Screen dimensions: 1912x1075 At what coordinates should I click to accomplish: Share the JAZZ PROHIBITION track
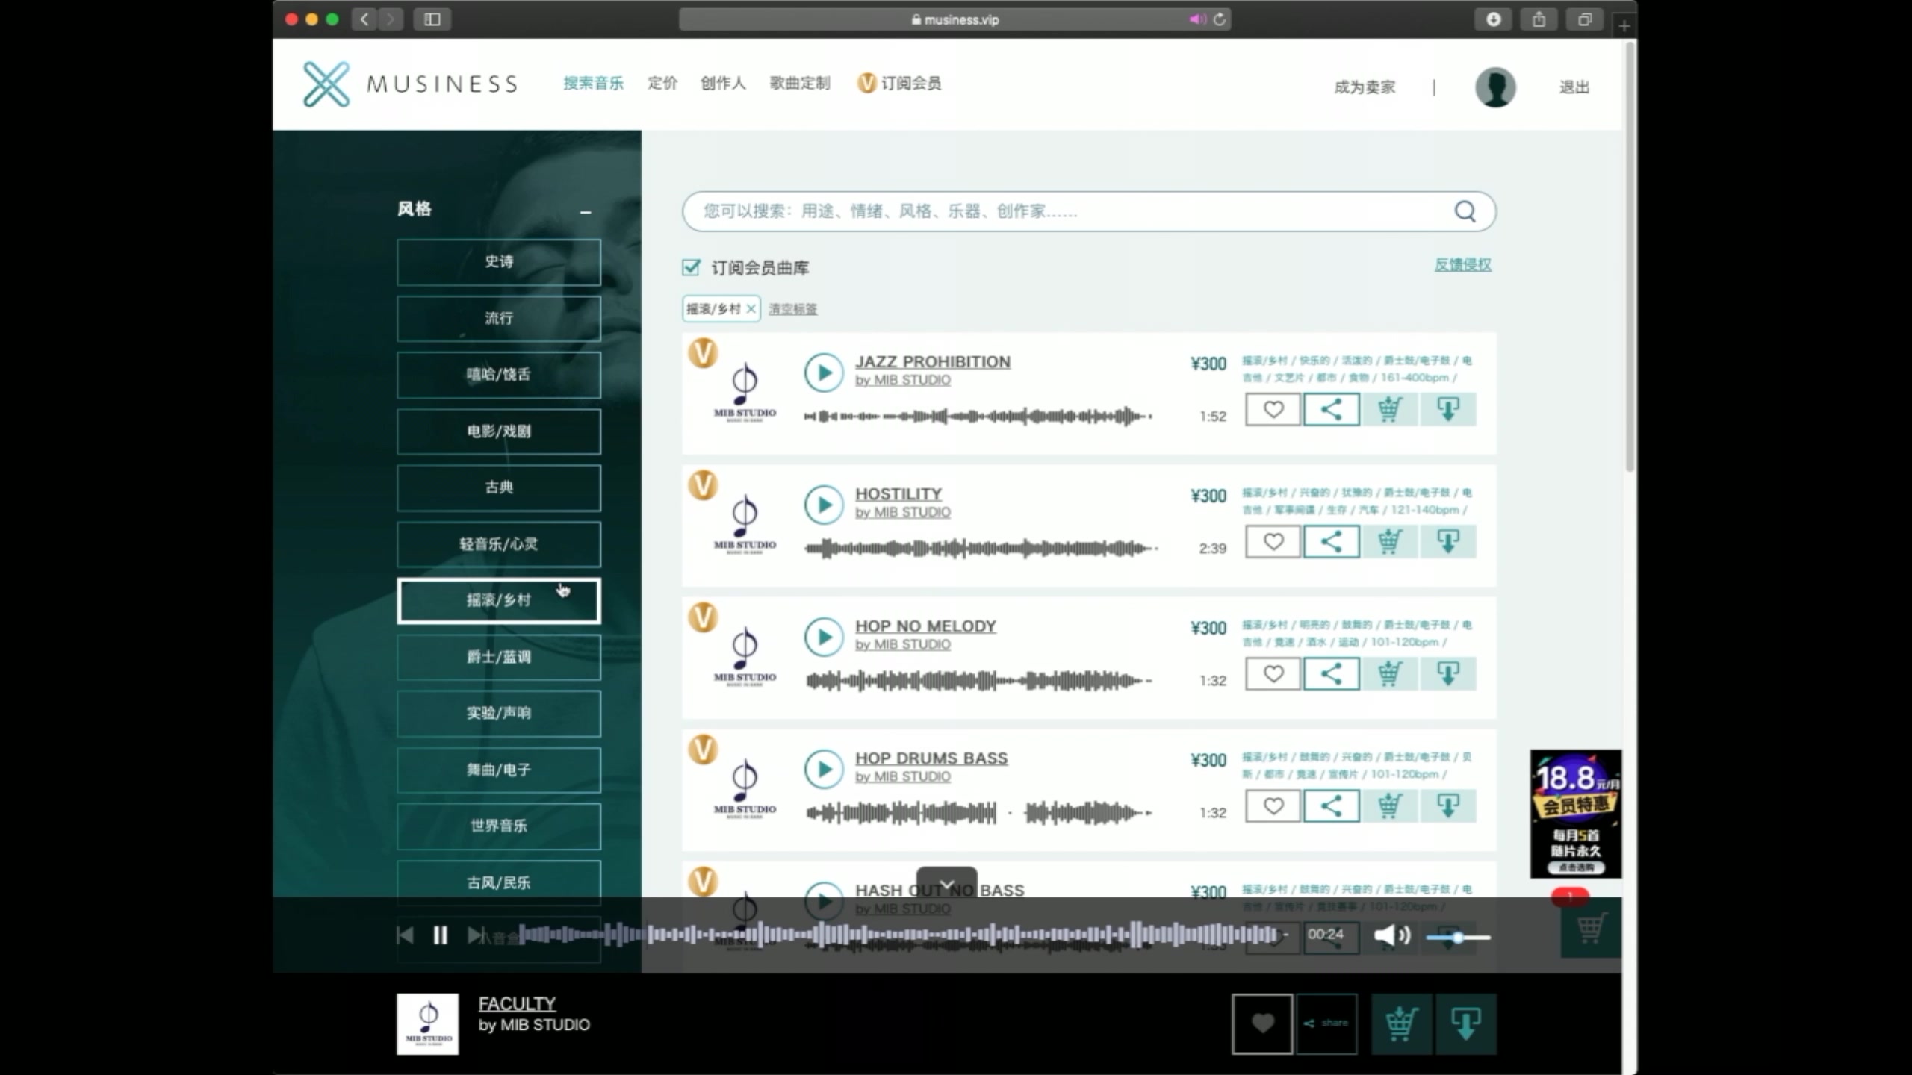(1331, 409)
